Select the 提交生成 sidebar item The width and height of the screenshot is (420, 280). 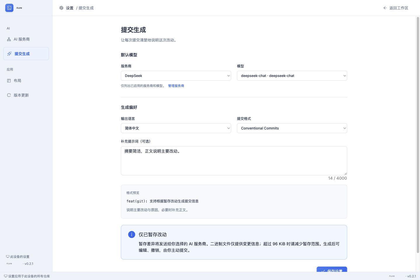tap(26, 54)
